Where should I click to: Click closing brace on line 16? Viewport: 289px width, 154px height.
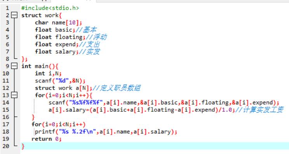click(33, 117)
